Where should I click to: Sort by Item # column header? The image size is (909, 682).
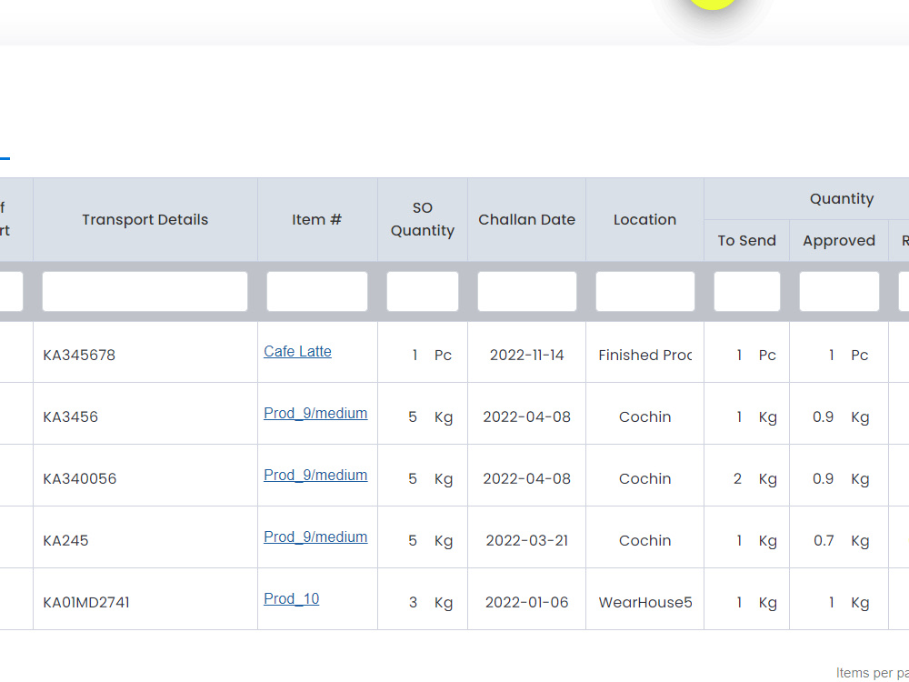tap(317, 220)
